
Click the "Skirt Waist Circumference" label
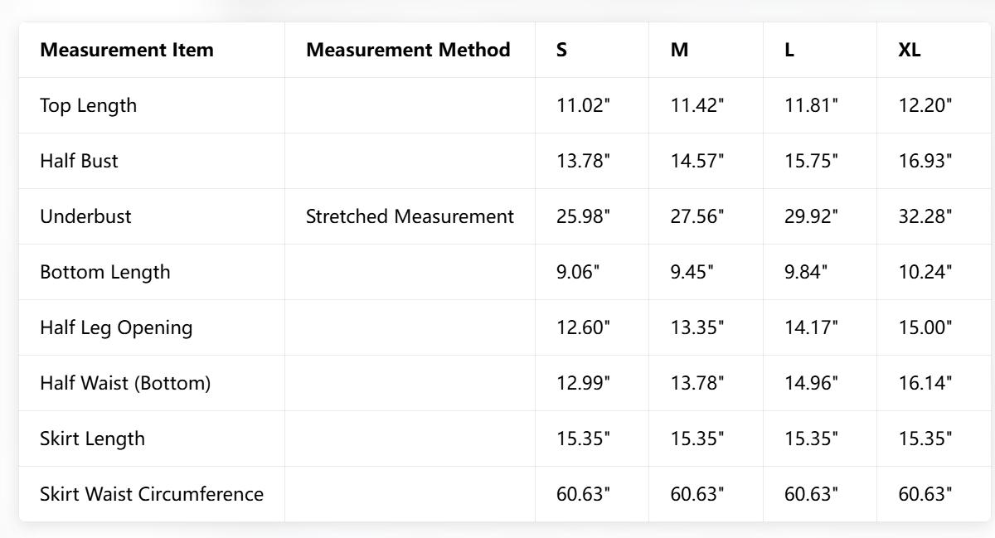click(152, 494)
